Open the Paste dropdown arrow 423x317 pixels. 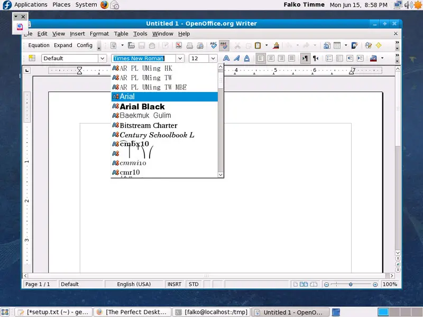(x=266, y=45)
